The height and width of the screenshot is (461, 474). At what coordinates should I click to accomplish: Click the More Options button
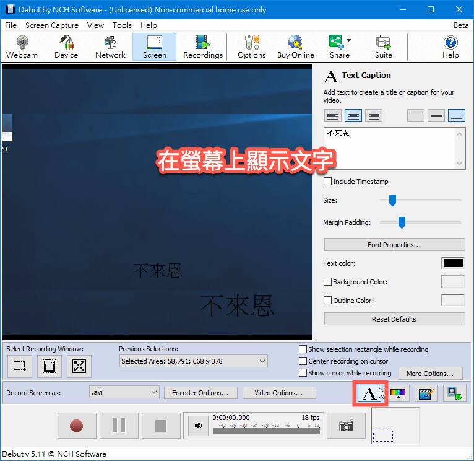[430, 374]
